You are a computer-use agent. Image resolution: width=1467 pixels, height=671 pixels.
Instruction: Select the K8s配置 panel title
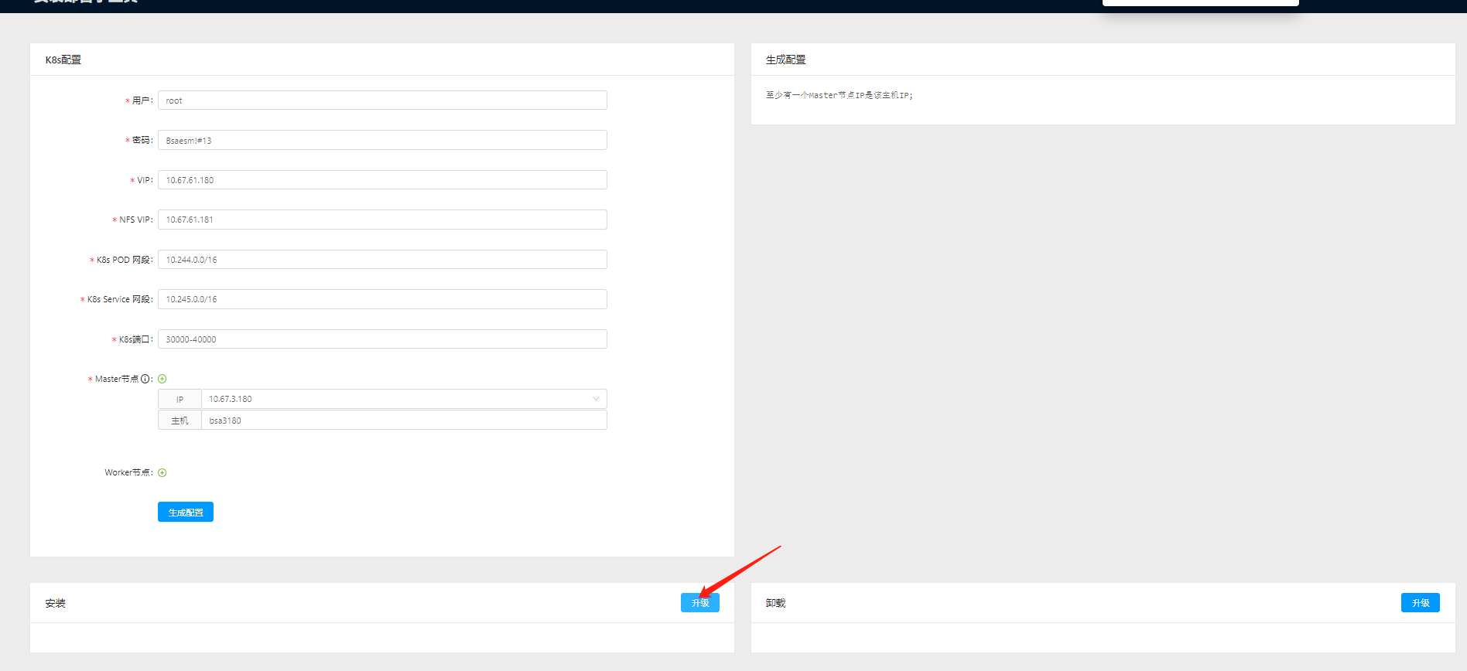pos(63,60)
